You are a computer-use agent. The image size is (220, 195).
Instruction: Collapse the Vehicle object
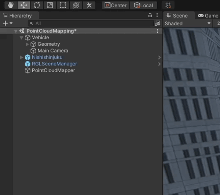(22, 38)
